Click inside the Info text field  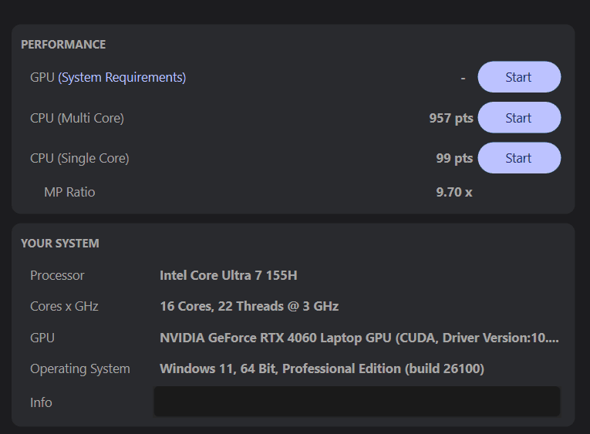(357, 402)
